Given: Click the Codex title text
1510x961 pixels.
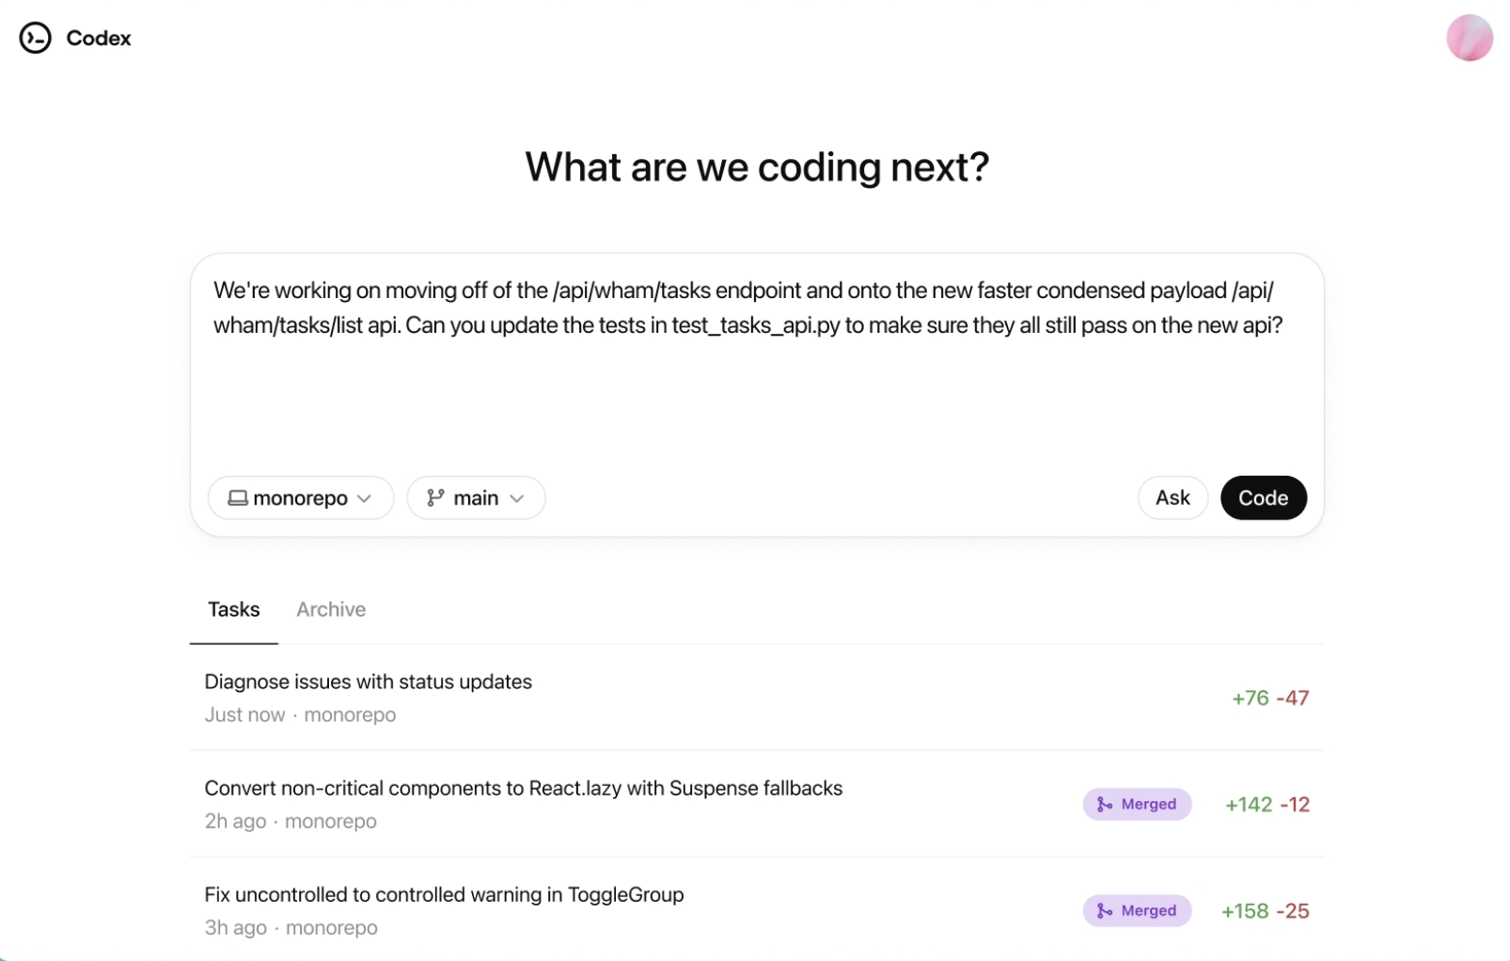Looking at the screenshot, I should point(99,39).
